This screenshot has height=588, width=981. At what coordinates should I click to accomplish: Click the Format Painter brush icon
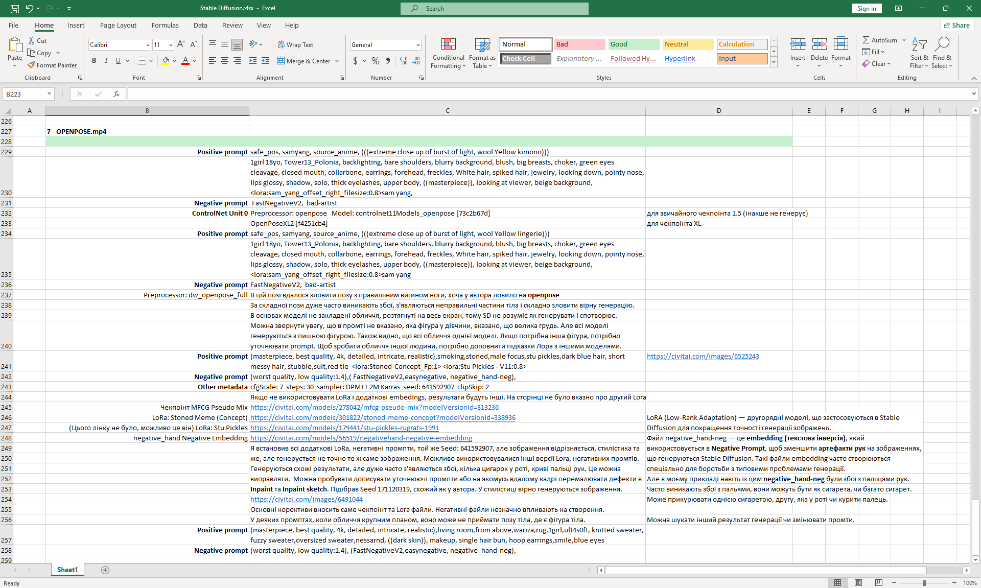(31, 65)
